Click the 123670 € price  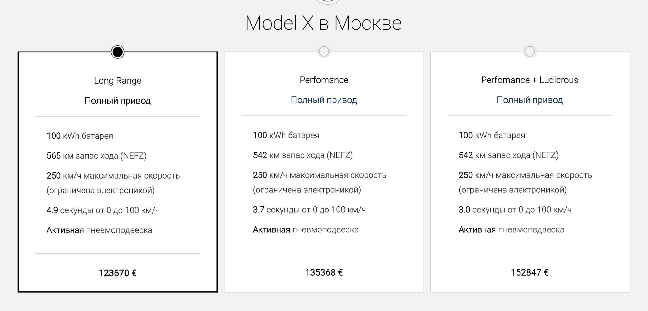[x=118, y=273]
